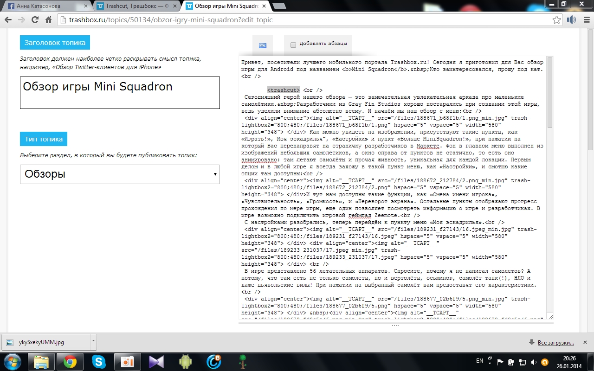This screenshot has width=594, height=371.
Task: Open the Android robot app in taskbar
Action: [185, 361]
